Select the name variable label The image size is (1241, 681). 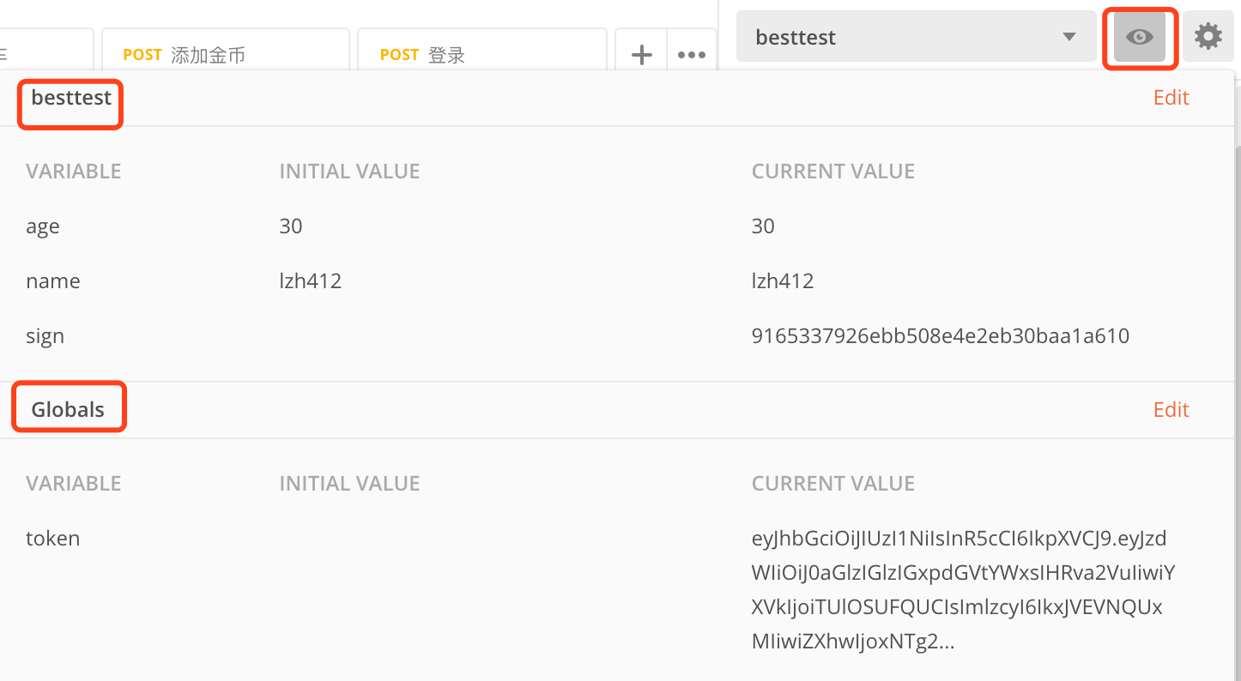[53, 281]
